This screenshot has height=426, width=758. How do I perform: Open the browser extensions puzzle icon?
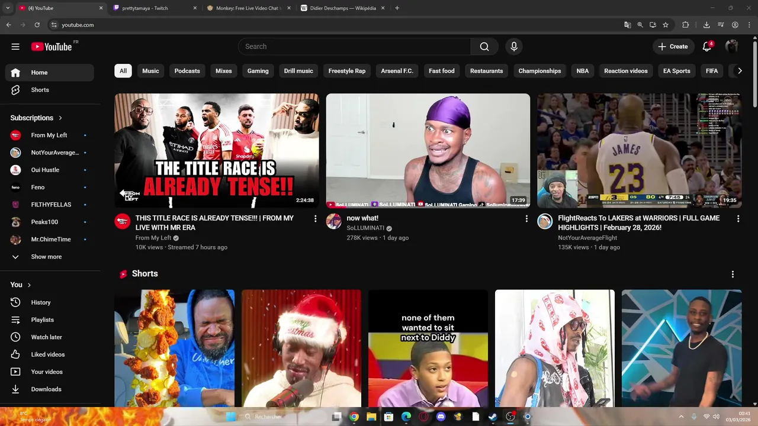[x=686, y=25]
